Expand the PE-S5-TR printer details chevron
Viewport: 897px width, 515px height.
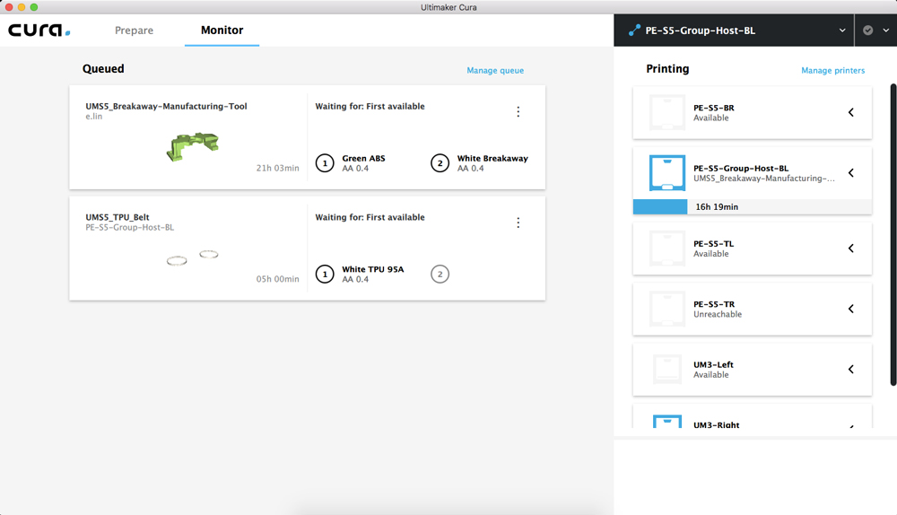(850, 309)
